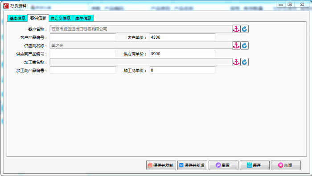312x176 pixels.
Task: Select the 库存信息 tab
Action: [83, 18]
